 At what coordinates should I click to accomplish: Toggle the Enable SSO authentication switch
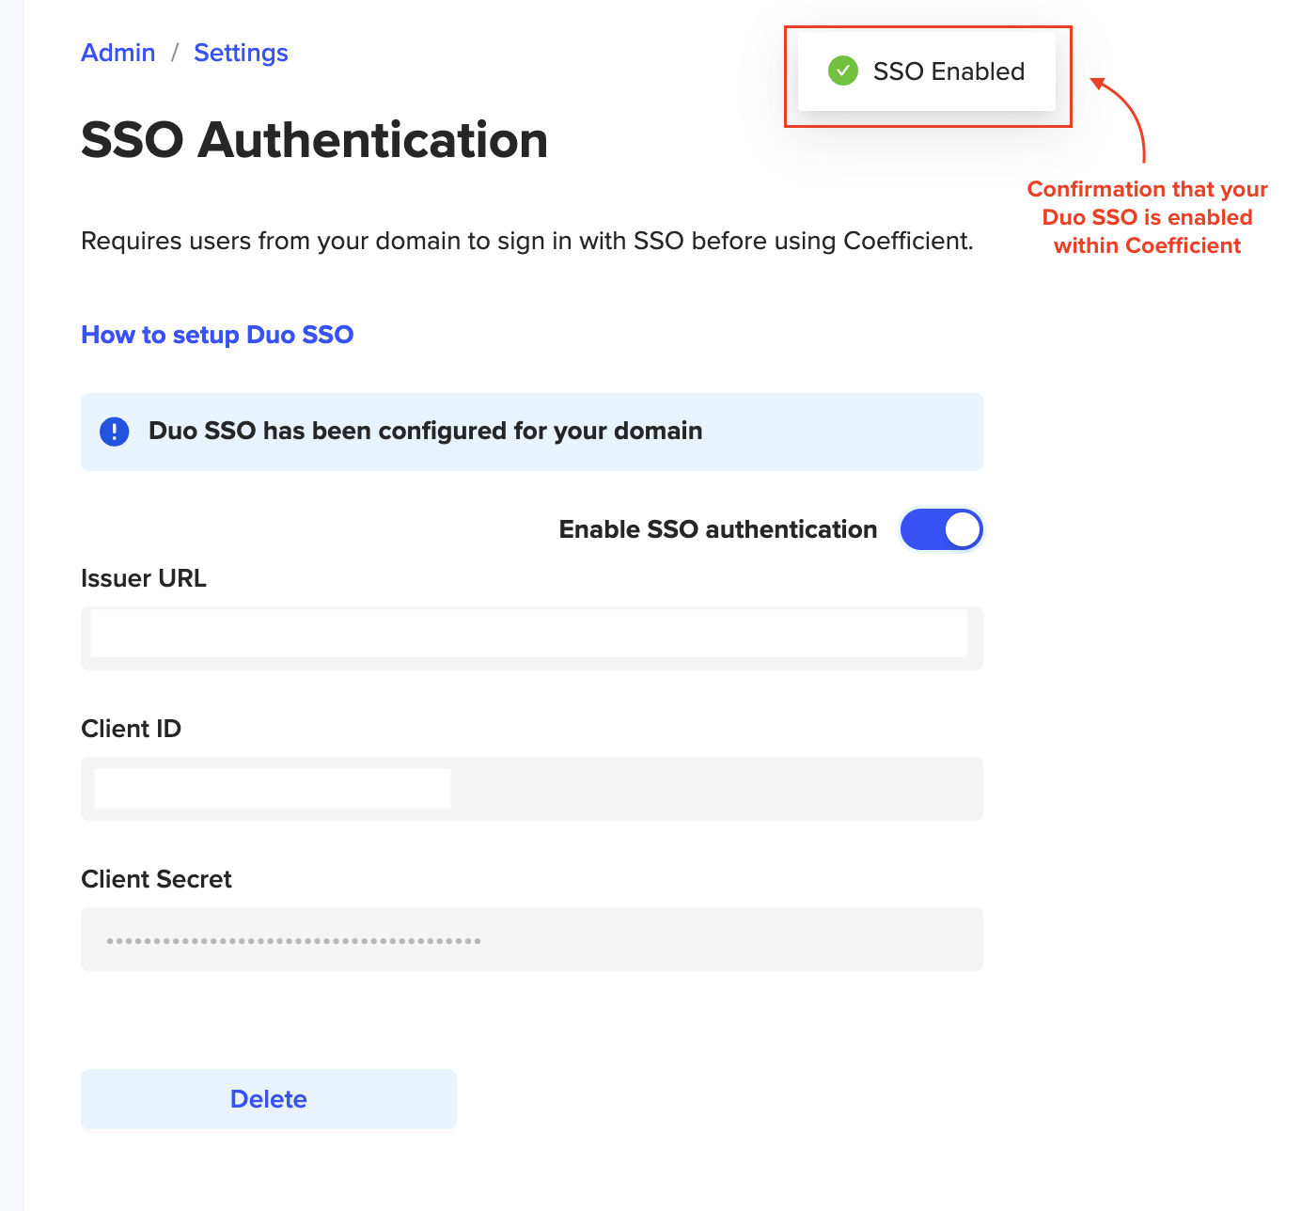pos(941,529)
